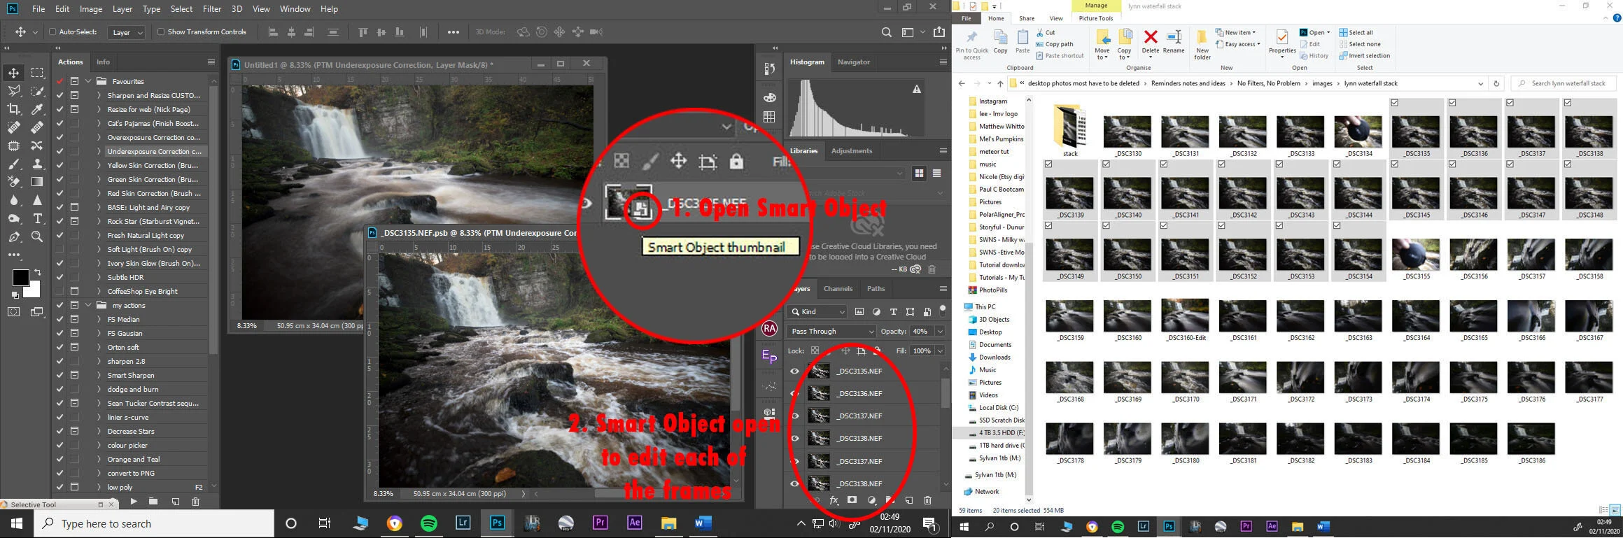1623x538 pixels.
Task: Toggle the check for Soft Light (Brush On) copy
Action: click(59, 249)
